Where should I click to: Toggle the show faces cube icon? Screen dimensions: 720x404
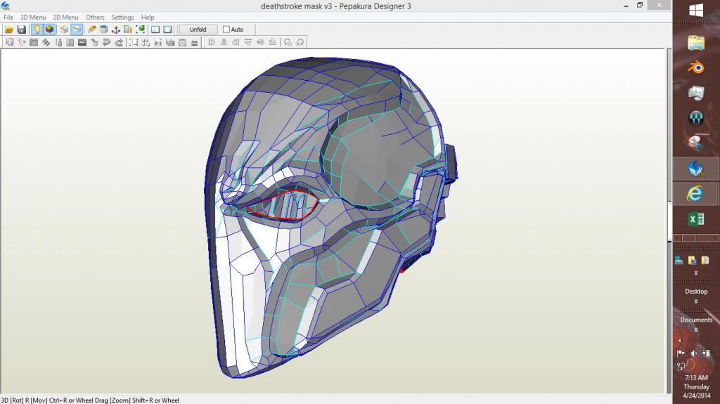(x=64, y=30)
